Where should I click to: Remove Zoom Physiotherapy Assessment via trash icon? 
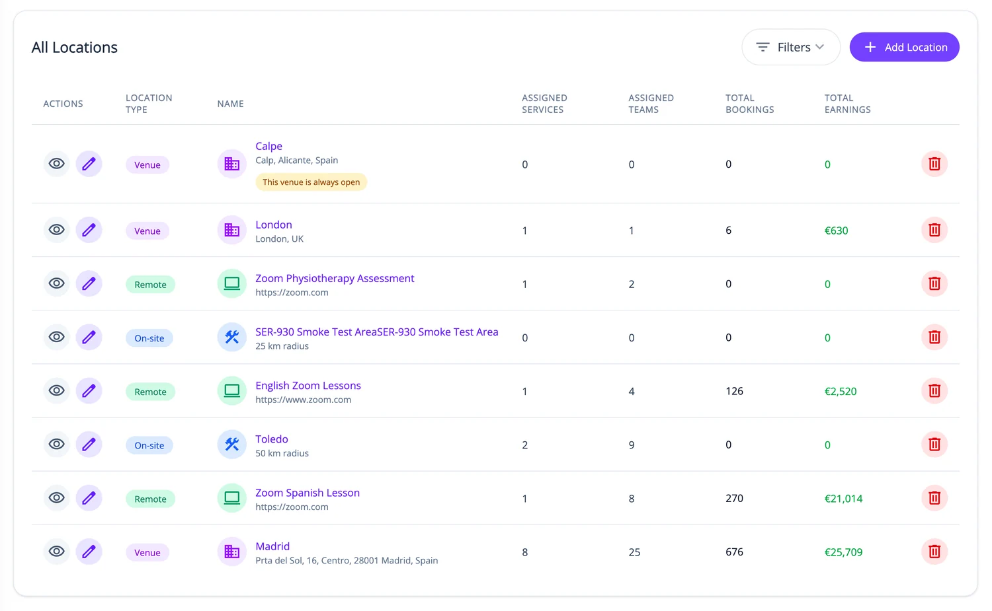[x=934, y=283]
